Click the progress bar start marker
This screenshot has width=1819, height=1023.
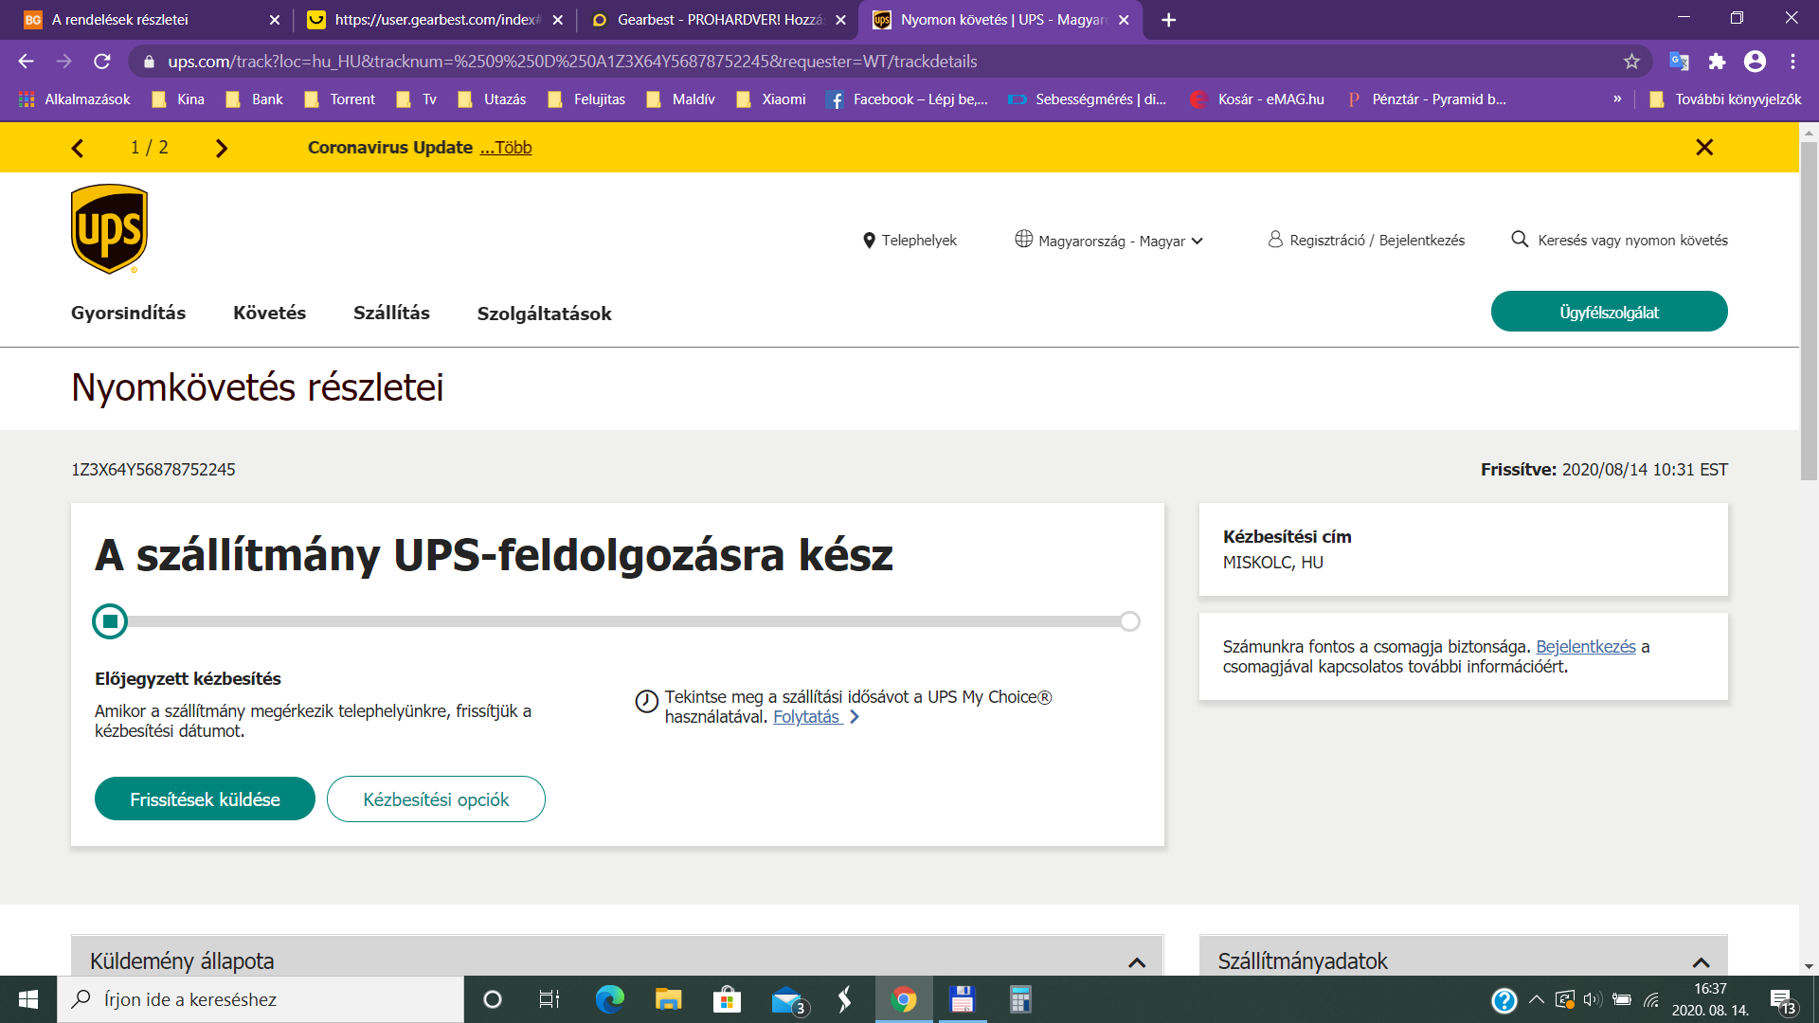coord(110,621)
